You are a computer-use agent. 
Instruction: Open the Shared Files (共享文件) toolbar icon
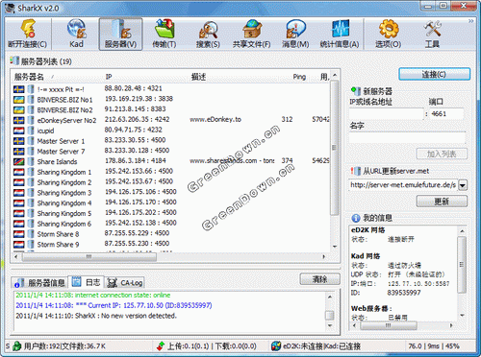pos(252,30)
